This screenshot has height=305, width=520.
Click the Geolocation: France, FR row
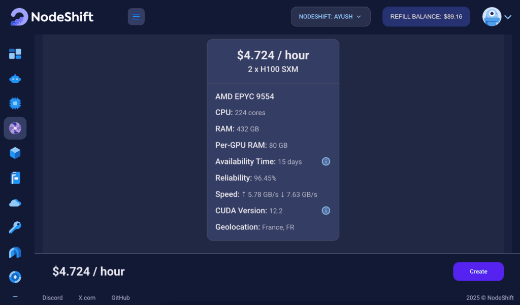tap(255, 227)
